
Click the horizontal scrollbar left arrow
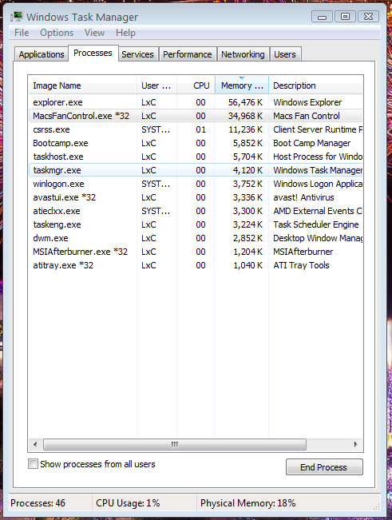(x=35, y=444)
